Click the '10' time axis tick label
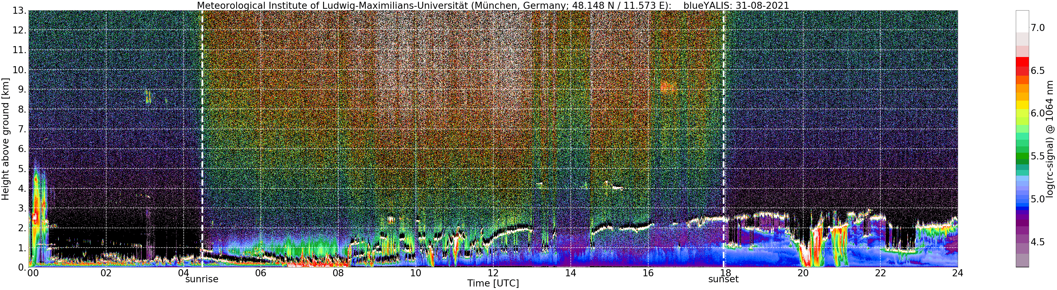Viewport: 1057px width, 290px height. tap(416, 273)
